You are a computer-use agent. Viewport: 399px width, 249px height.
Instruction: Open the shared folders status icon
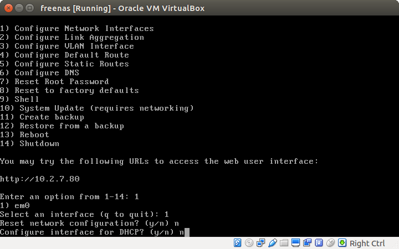click(x=284, y=243)
